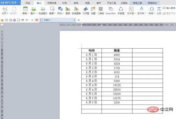Open a new document tab with plus
176x119 pixels.
78,20
